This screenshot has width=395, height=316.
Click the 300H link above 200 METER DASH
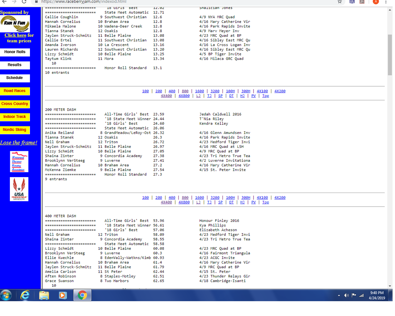tap(246, 91)
